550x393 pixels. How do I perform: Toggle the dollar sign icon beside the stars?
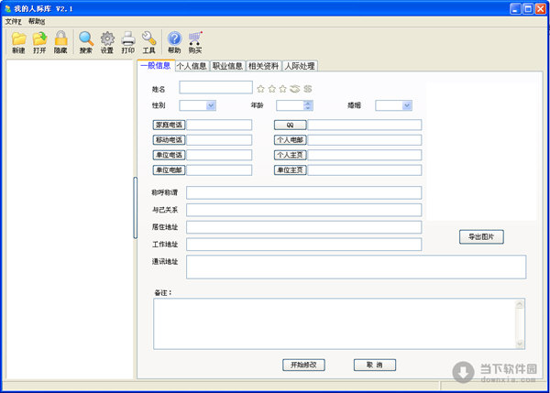(308, 89)
